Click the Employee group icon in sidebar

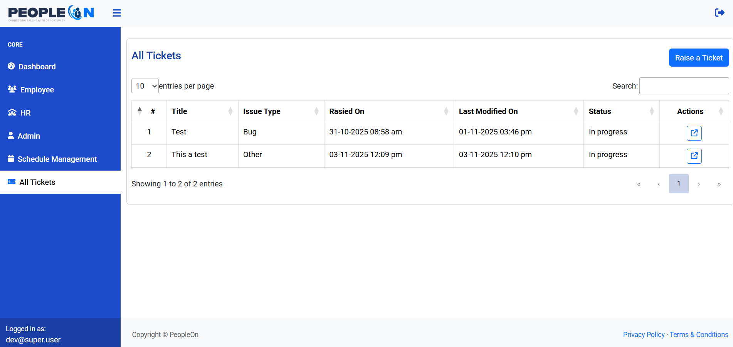coord(12,89)
